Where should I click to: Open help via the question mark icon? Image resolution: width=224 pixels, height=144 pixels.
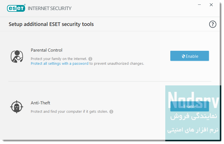(213, 24)
